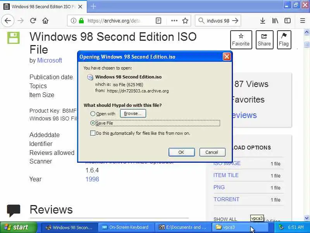Close the Opening Windows 98 dialog
Screen dimensions: 310x233
tap(227, 57)
